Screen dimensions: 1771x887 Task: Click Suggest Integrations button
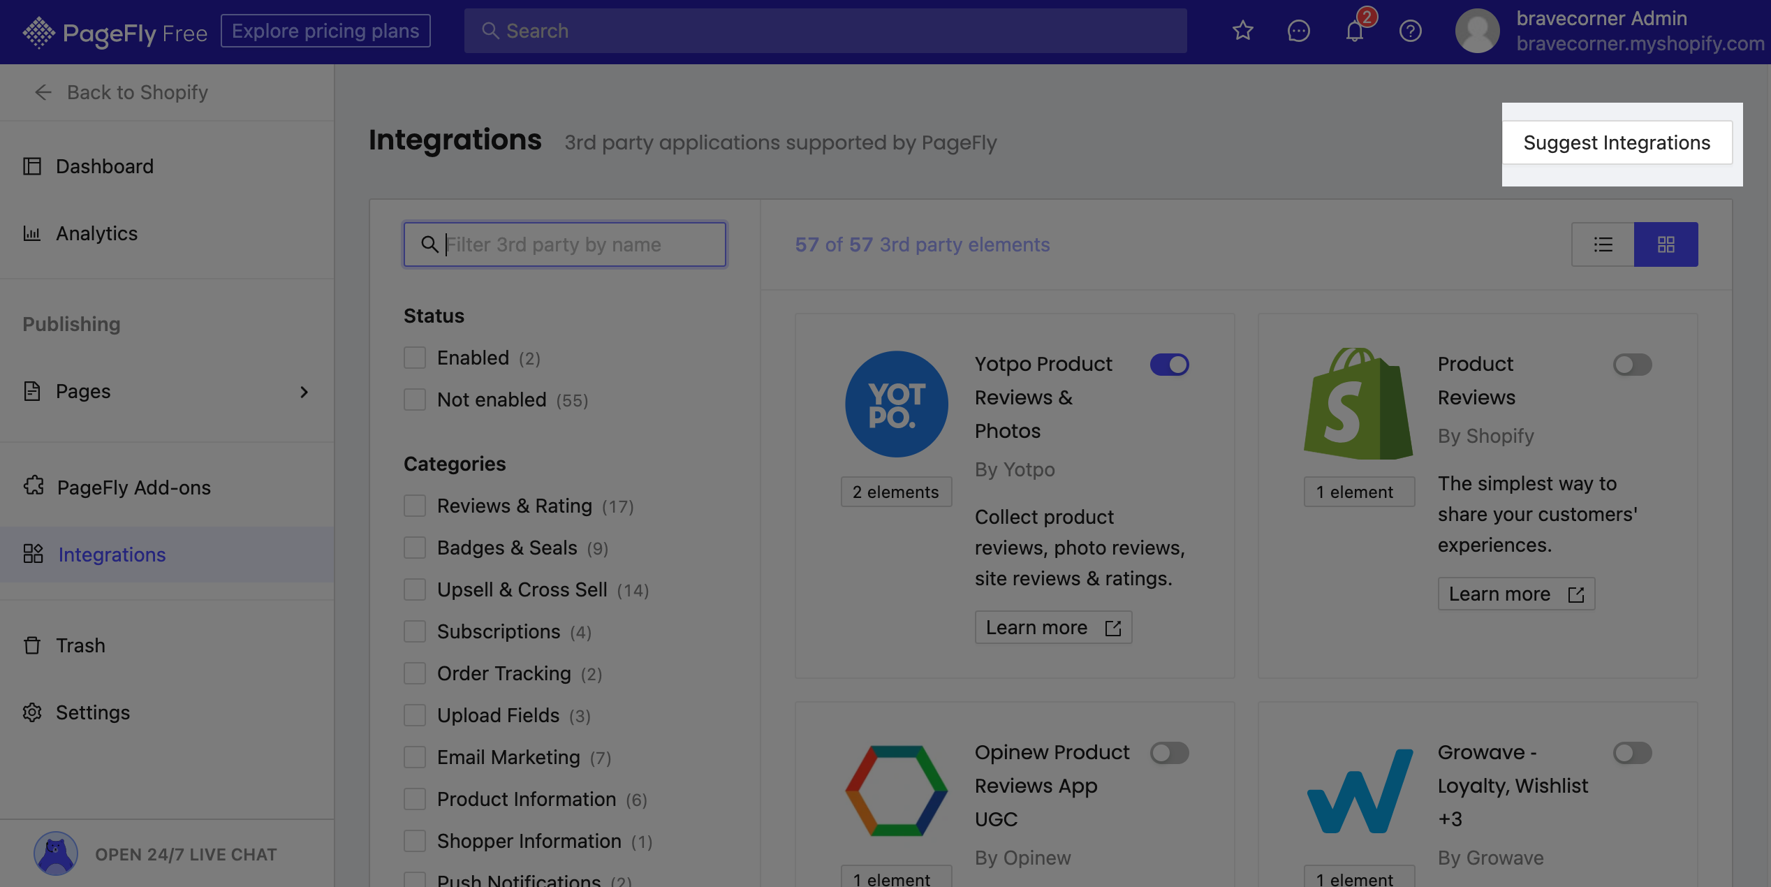1617,142
